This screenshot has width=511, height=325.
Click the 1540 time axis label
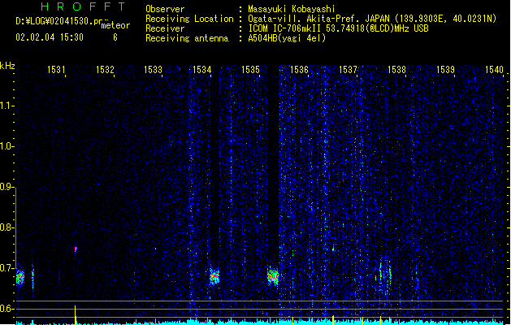pos(494,70)
